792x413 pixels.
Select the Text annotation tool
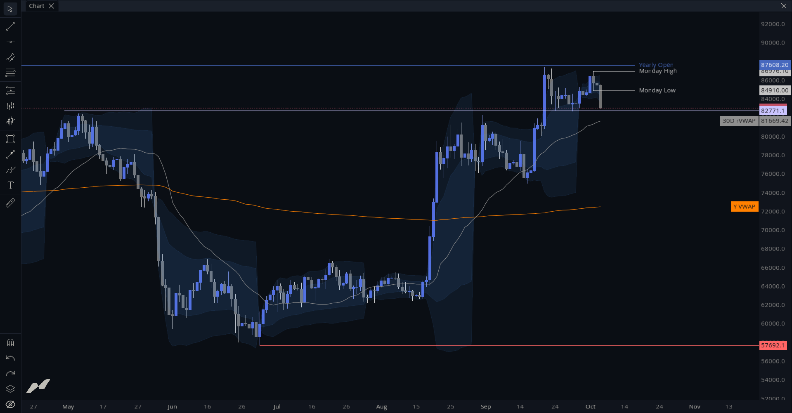pyautogui.click(x=10, y=185)
